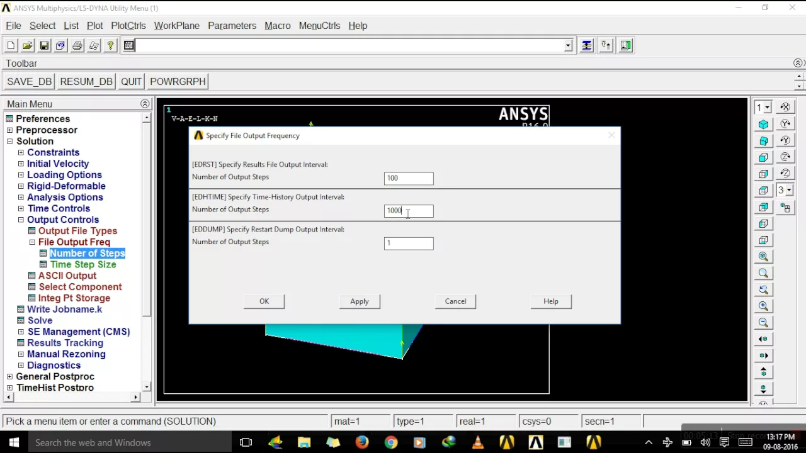The width and height of the screenshot is (806, 453).
Task: Open the PlotCtrls menu
Action: 128,26
